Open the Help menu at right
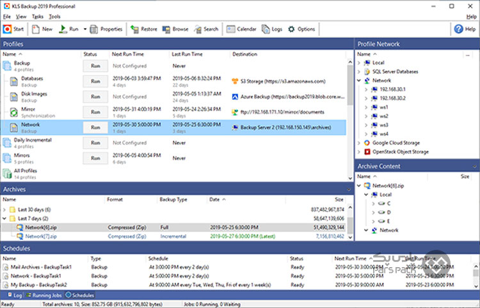 (472, 17)
